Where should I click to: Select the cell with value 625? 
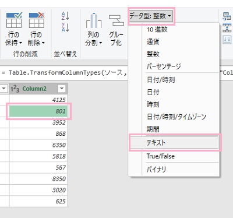point(38,201)
